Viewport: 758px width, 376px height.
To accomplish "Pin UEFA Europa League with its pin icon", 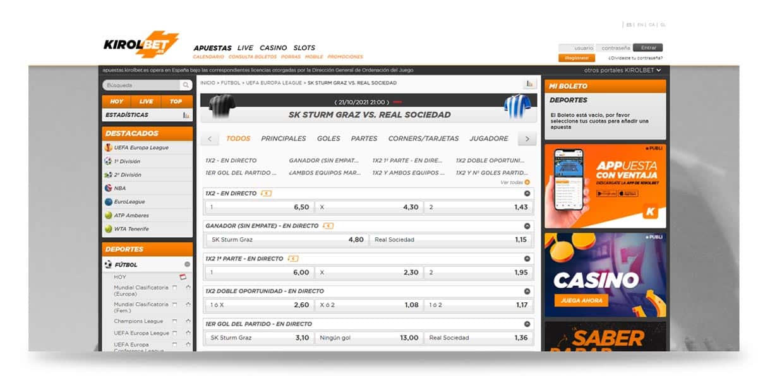I will coord(188,333).
